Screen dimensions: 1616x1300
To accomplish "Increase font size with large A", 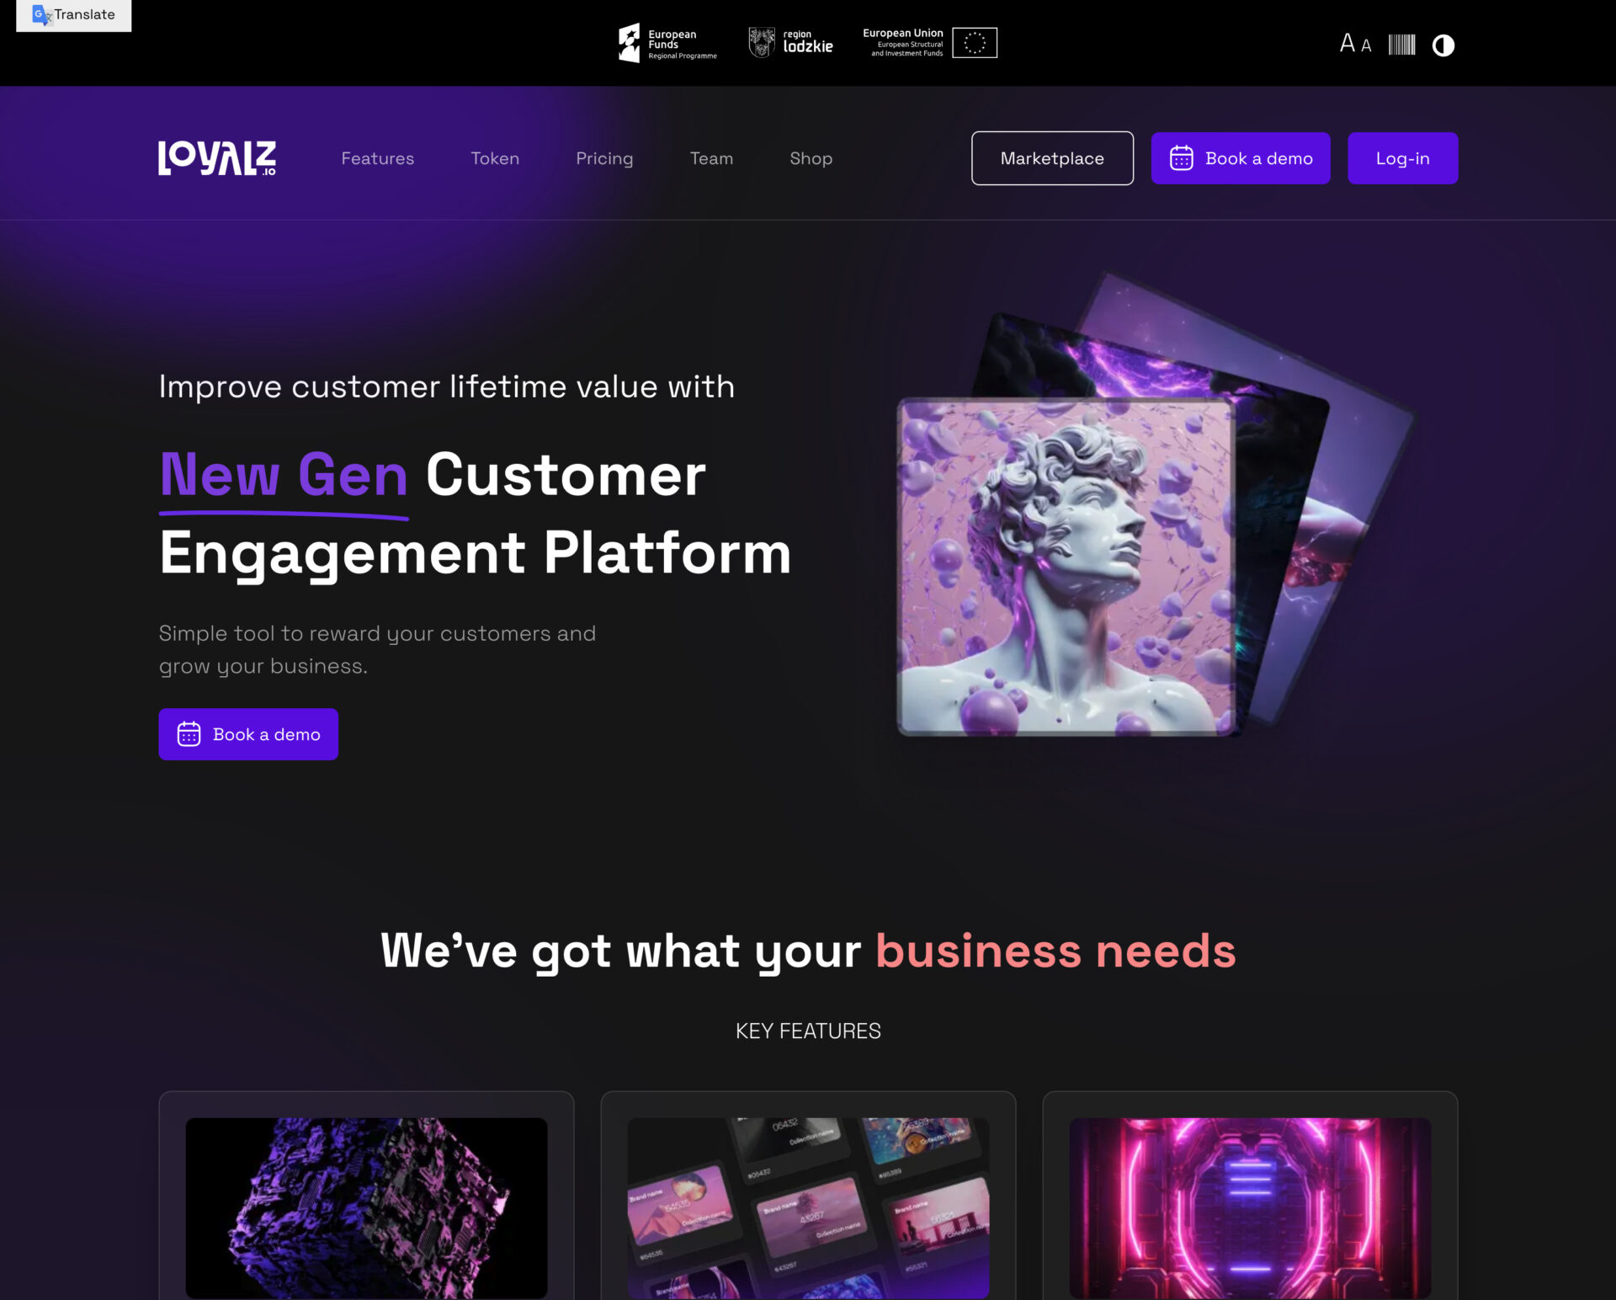I will [x=1348, y=43].
